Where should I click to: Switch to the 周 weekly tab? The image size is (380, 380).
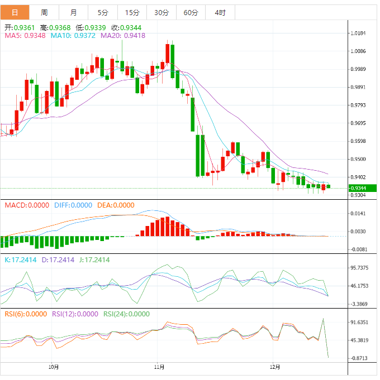[x=44, y=12]
